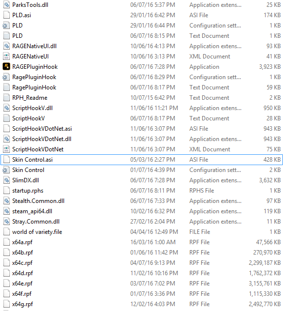Click the 3,155,761 KB size value
The width and height of the screenshot is (300, 314).
pos(265,284)
